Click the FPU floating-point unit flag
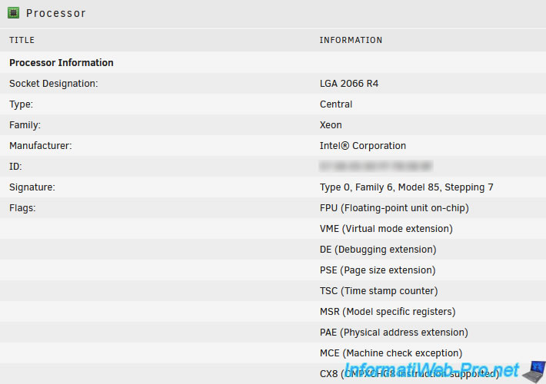 click(x=394, y=208)
